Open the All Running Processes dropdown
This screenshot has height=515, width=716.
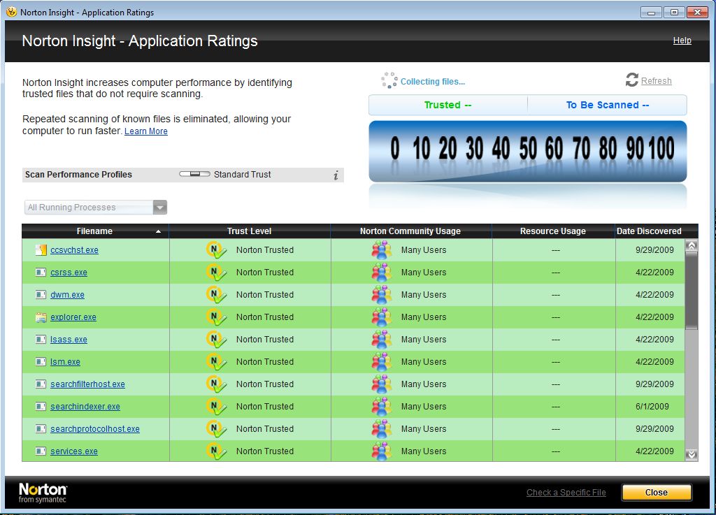click(95, 208)
